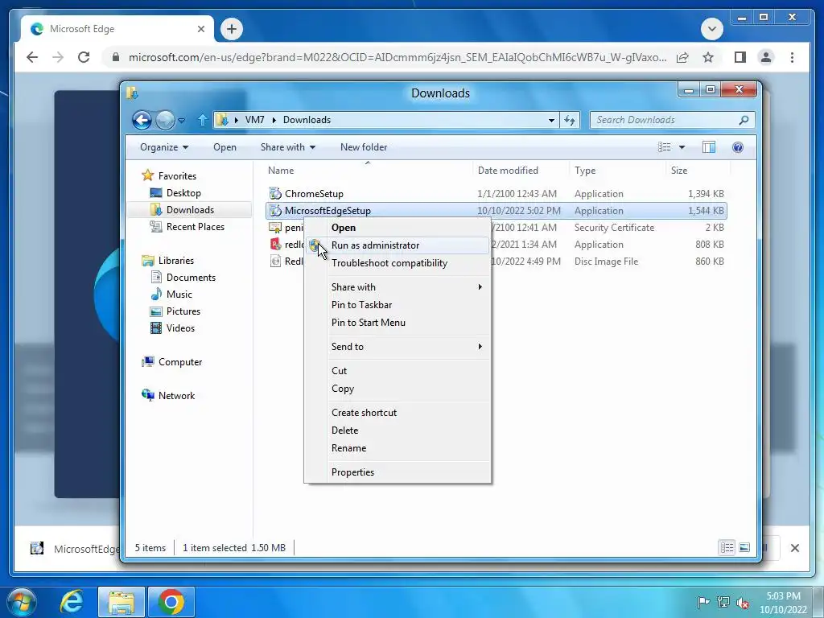The height and width of the screenshot is (618, 824).
Task: Click Chrome's reload page button
Action: click(84, 57)
